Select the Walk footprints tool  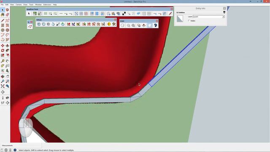pyautogui.click(x=3, y=103)
